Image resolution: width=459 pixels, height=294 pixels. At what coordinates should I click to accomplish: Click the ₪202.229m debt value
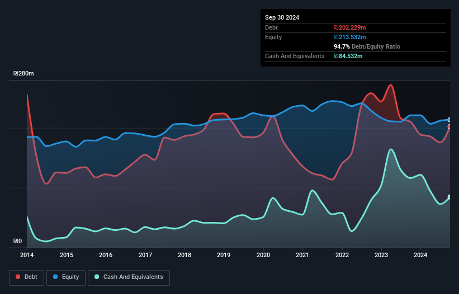(350, 27)
